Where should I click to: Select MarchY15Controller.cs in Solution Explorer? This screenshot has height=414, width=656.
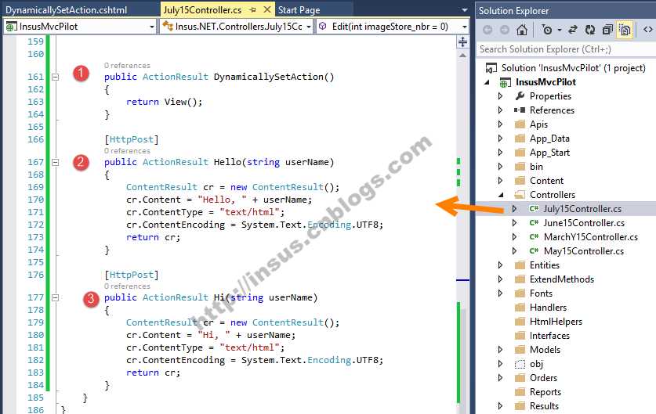(591, 237)
